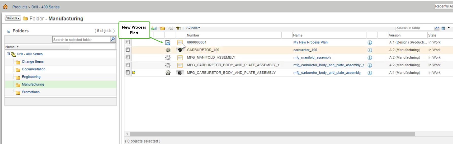The height and width of the screenshot is (144, 453).
Task: Click new folder toolbar icon
Action: click(162, 28)
